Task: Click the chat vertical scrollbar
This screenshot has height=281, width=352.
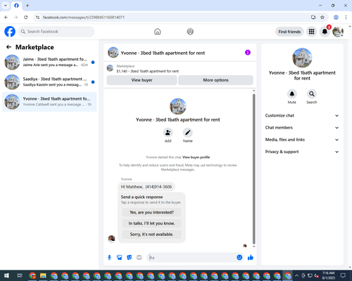Action: pyautogui.click(x=253, y=169)
